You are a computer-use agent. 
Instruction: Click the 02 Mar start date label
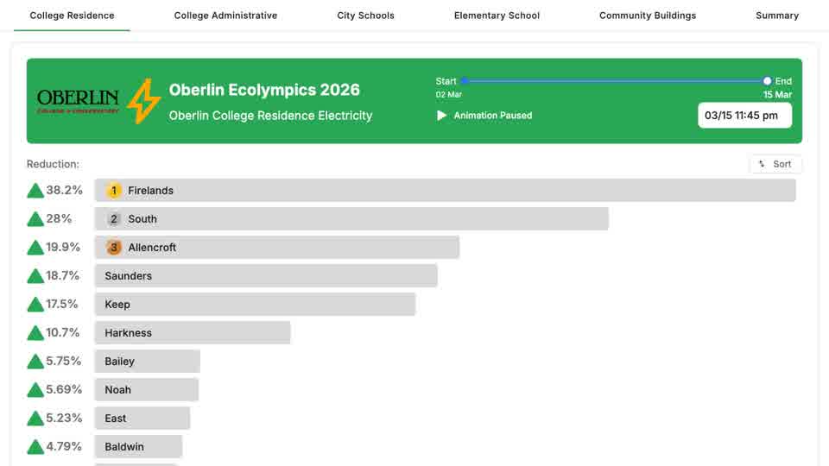449,95
